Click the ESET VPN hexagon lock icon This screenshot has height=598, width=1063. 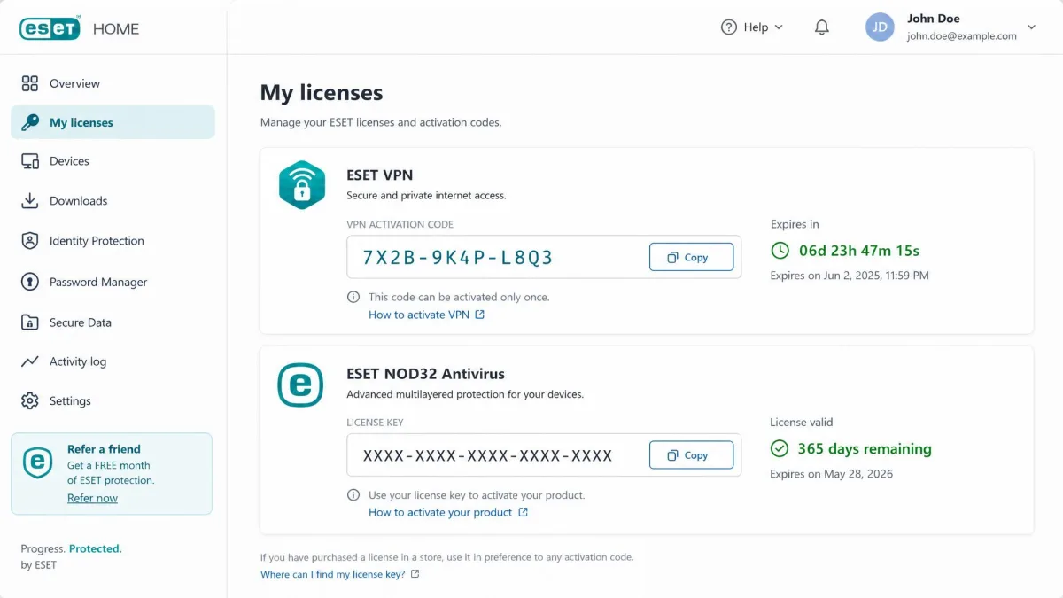point(302,185)
